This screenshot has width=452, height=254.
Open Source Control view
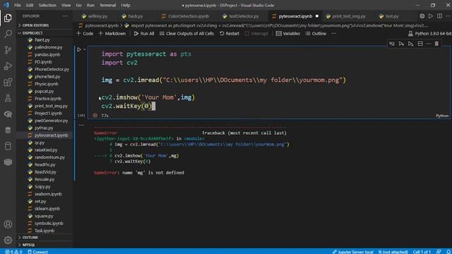coord(8,50)
